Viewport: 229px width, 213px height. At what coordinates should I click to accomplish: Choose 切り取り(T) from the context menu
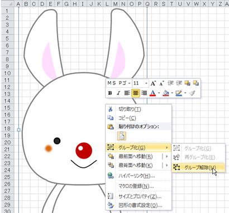point(139,109)
